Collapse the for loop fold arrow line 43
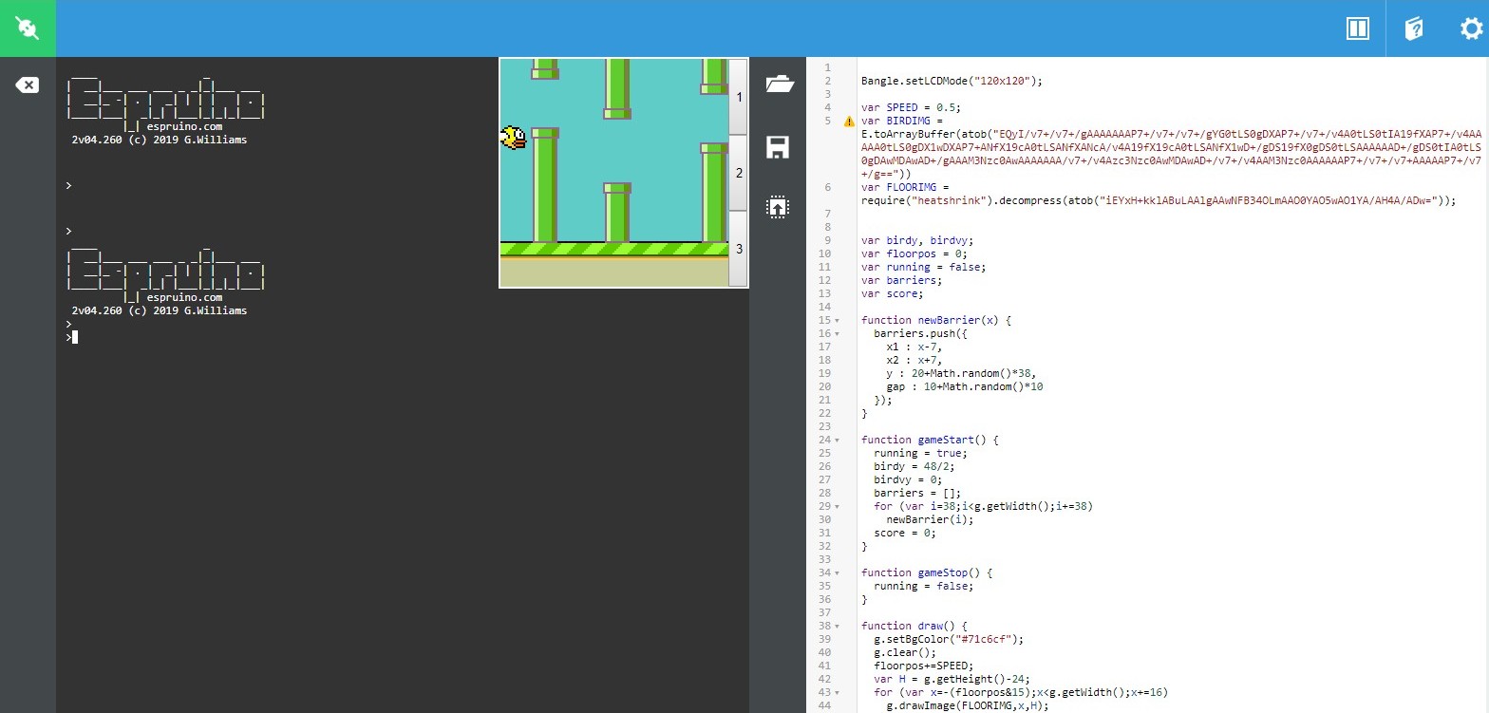Screen dimensions: 1489x713 [x=837, y=693]
